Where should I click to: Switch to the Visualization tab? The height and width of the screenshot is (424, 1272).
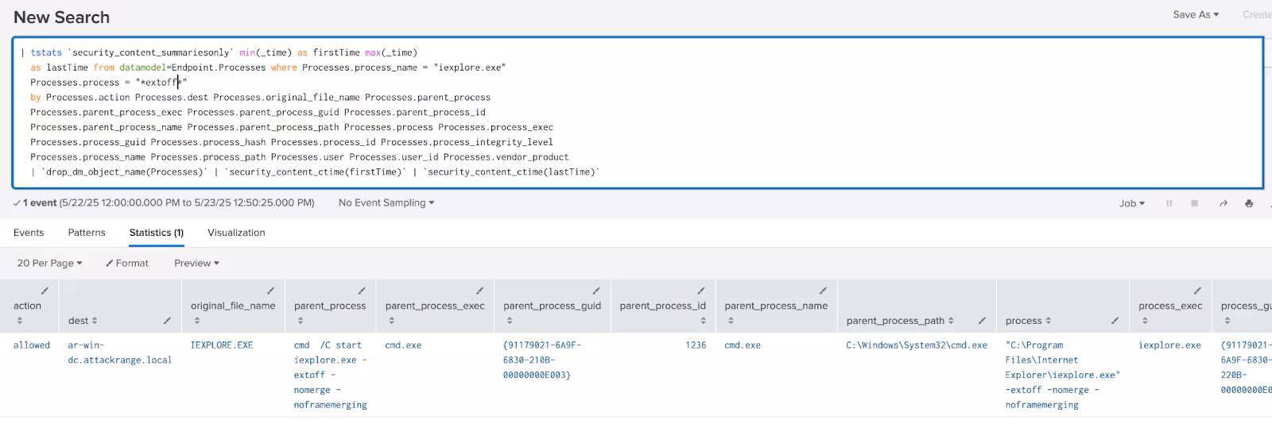236,233
